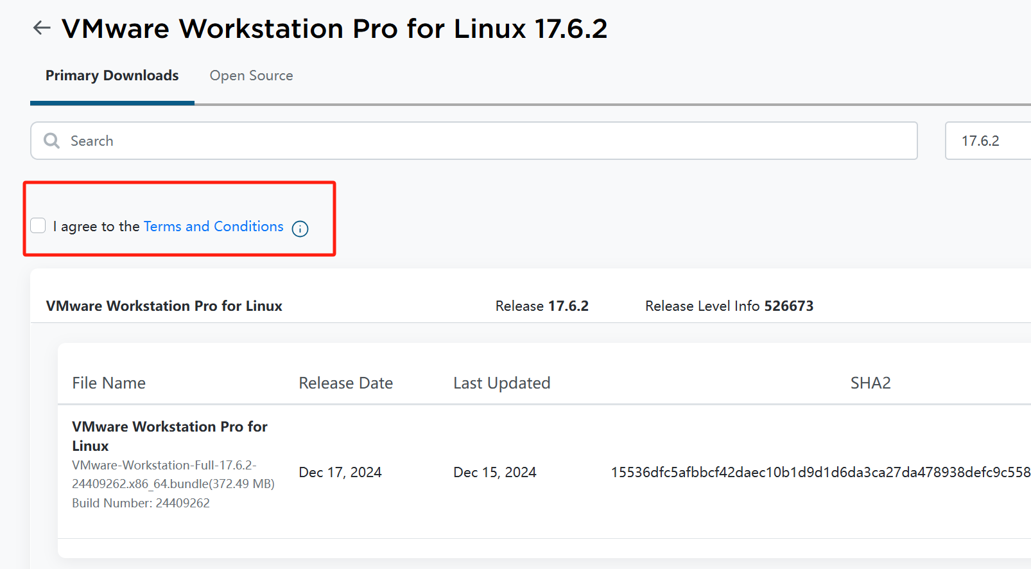Click the SHA2 hash value starting 15536dfc

(820, 472)
